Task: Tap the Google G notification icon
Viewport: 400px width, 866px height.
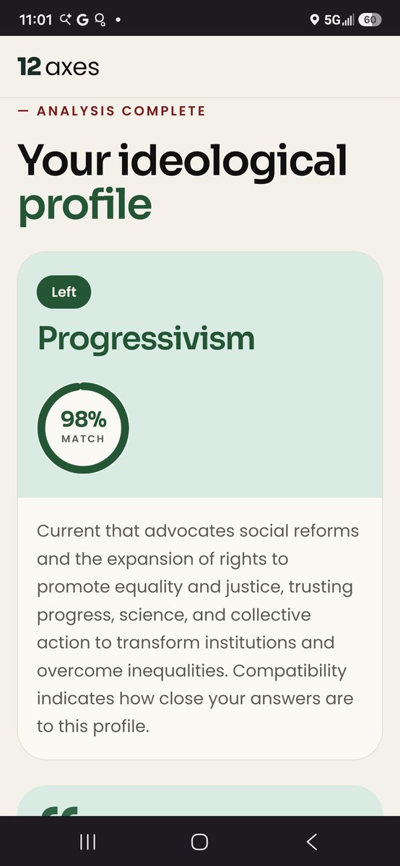Action: coord(82,19)
